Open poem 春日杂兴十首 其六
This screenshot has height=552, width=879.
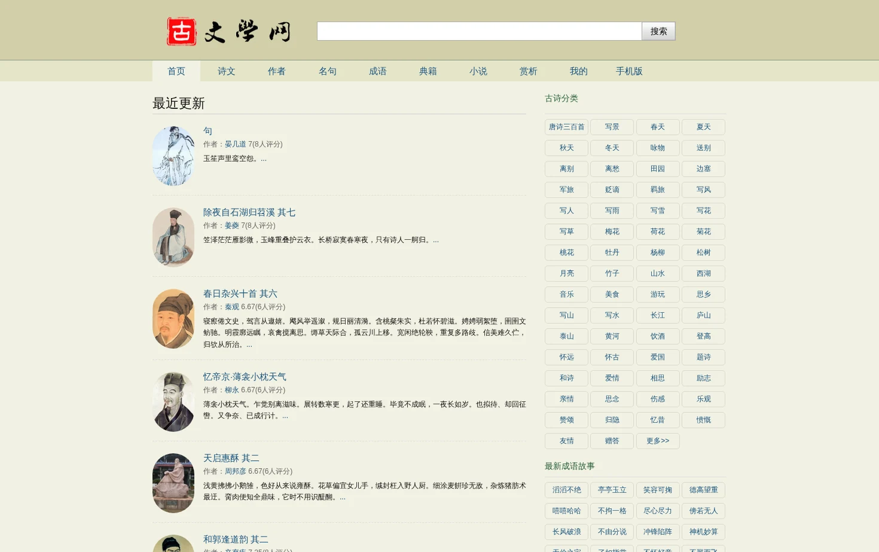point(240,294)
